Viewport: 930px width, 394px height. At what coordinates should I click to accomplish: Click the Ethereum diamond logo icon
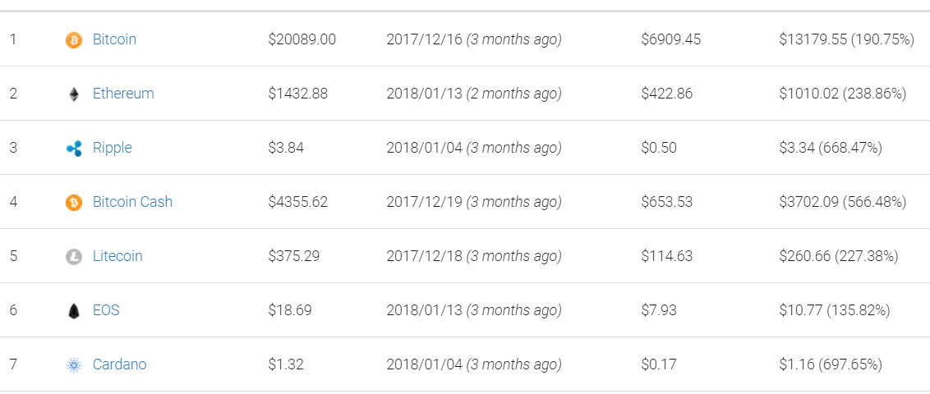tap(74, 94)
